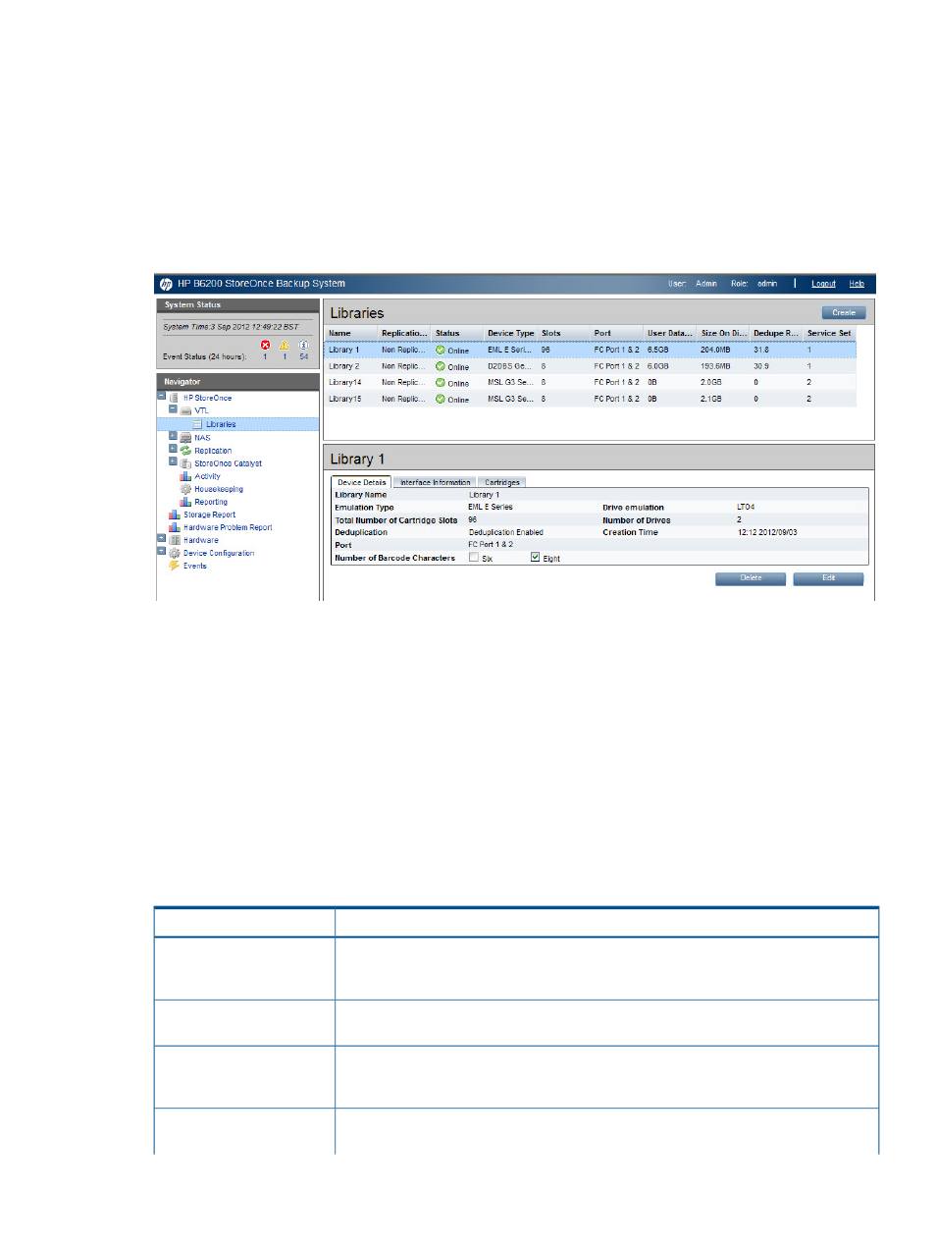This screenshot has height=1247, width=936.
Task: Uncheck the Eight barcode characters checkbox
Action: pos(536,557)
